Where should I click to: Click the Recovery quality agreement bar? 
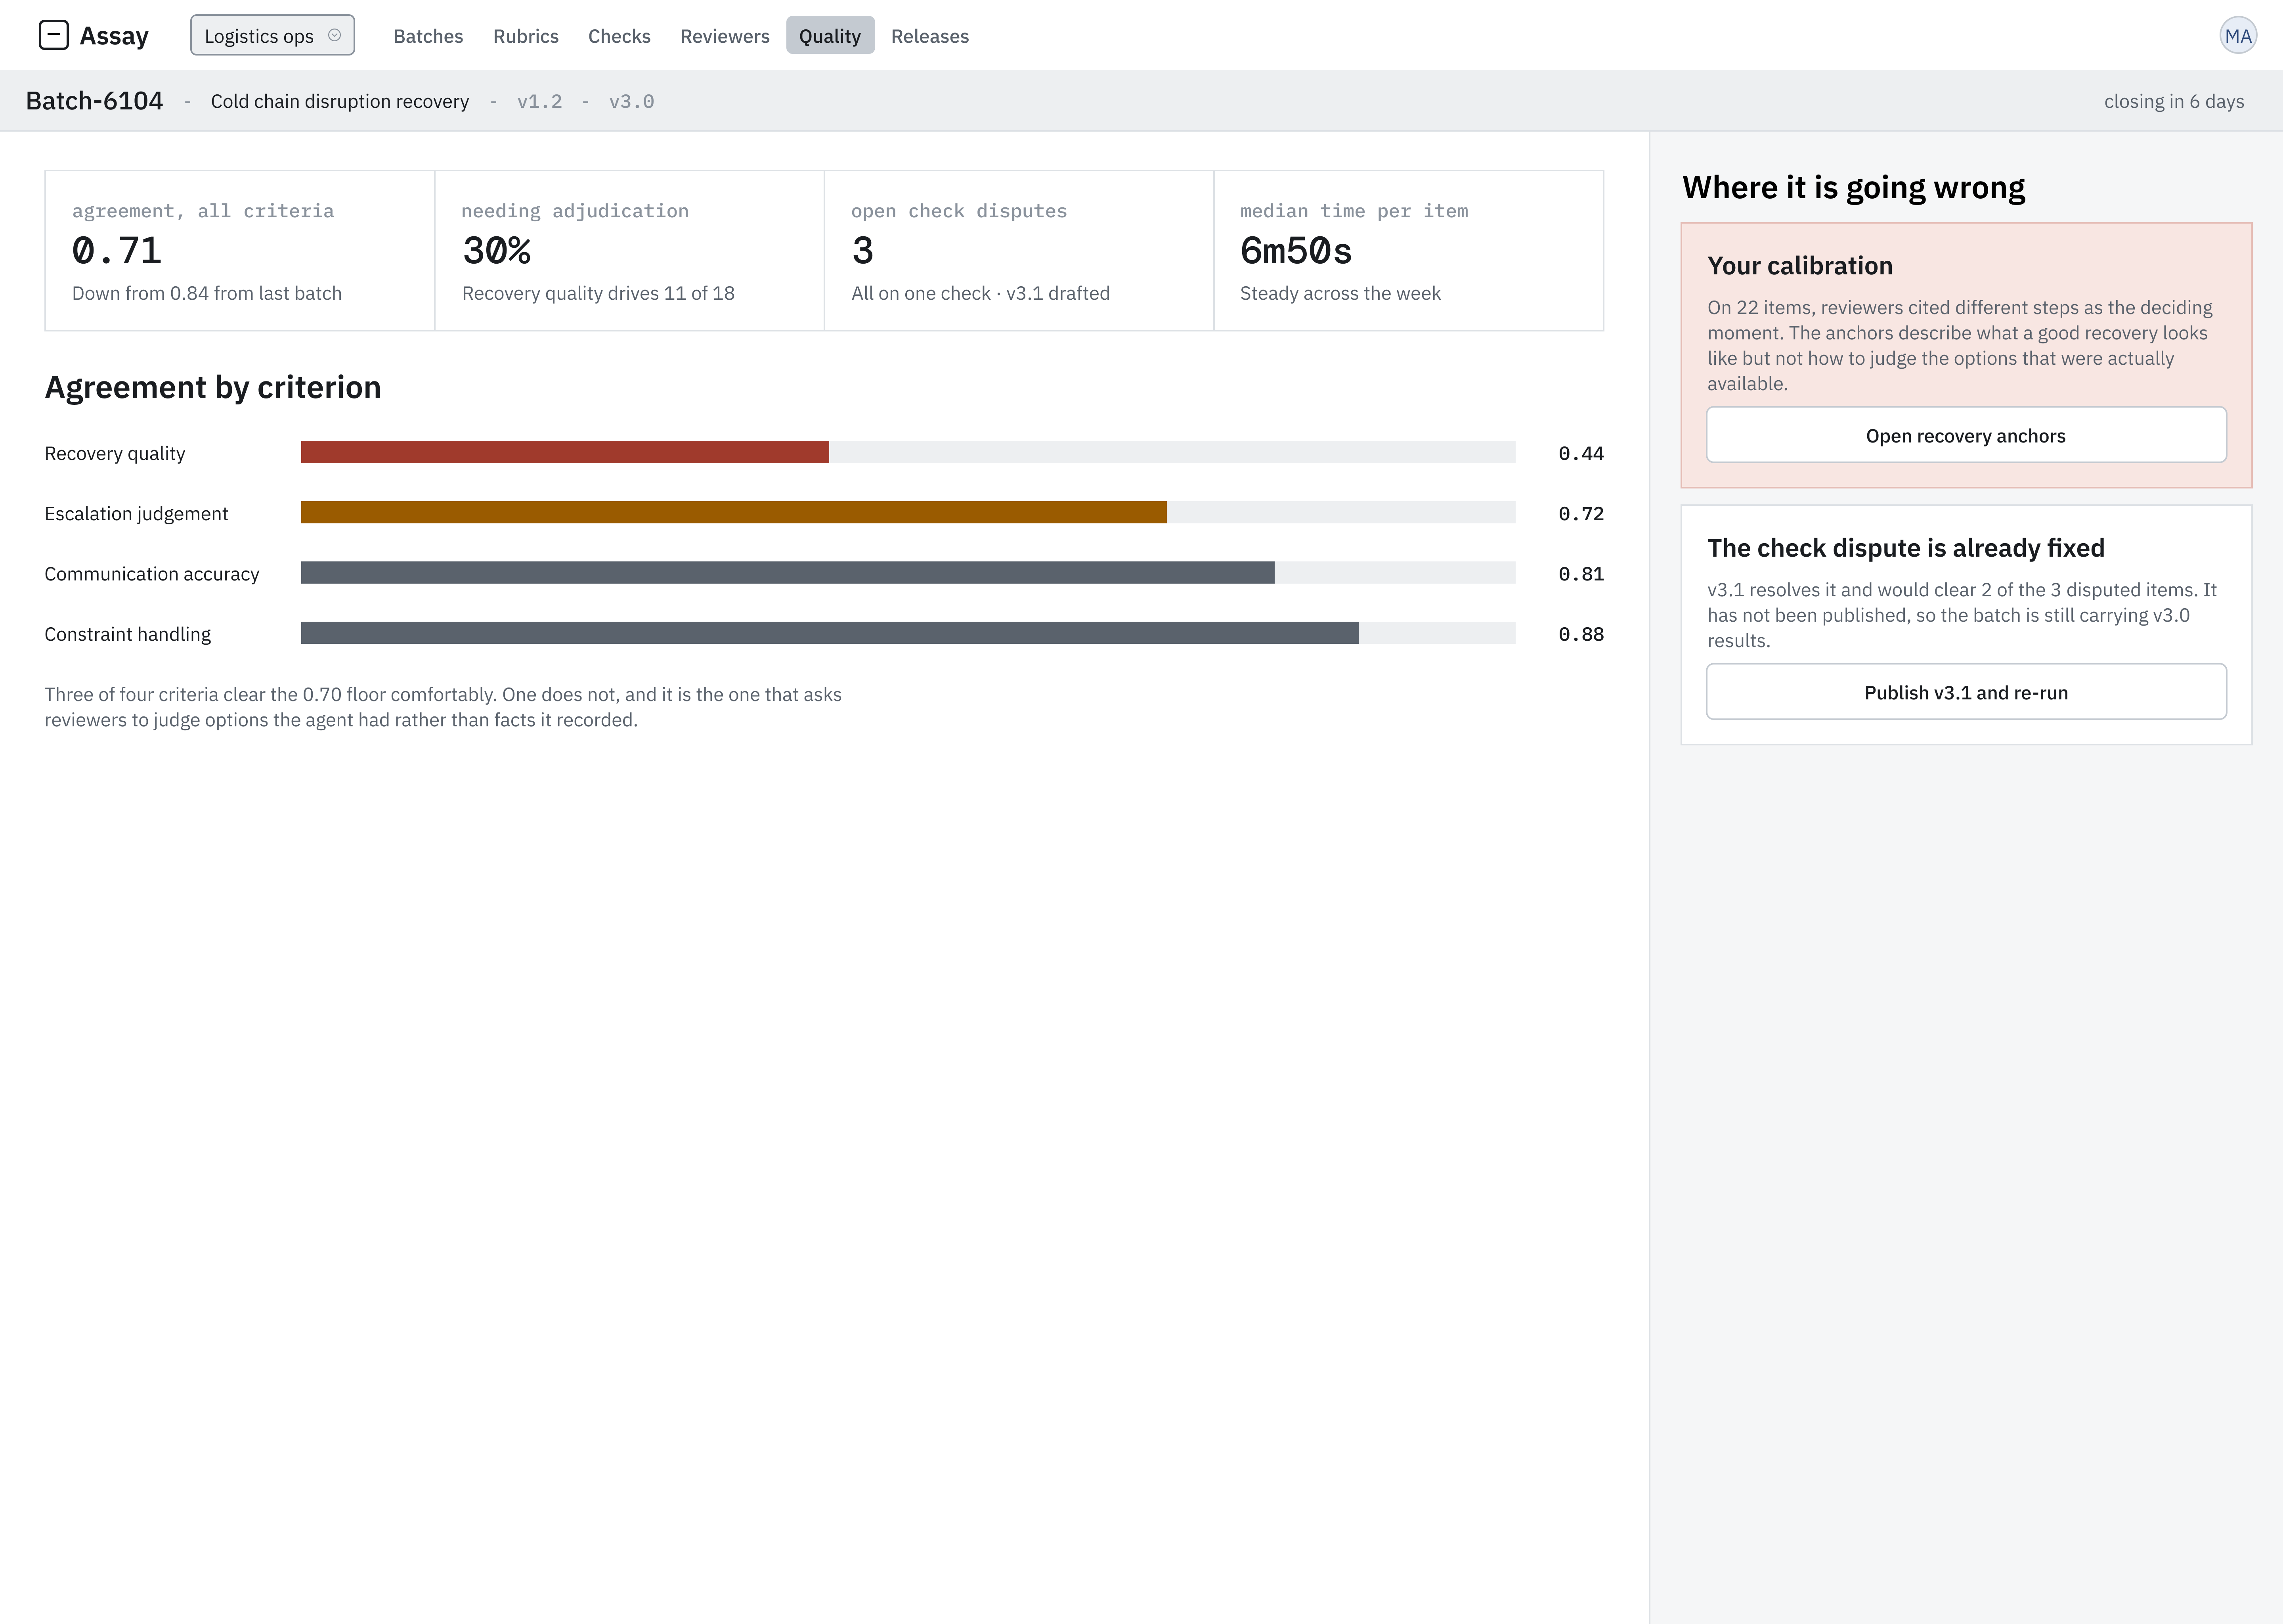908,452
